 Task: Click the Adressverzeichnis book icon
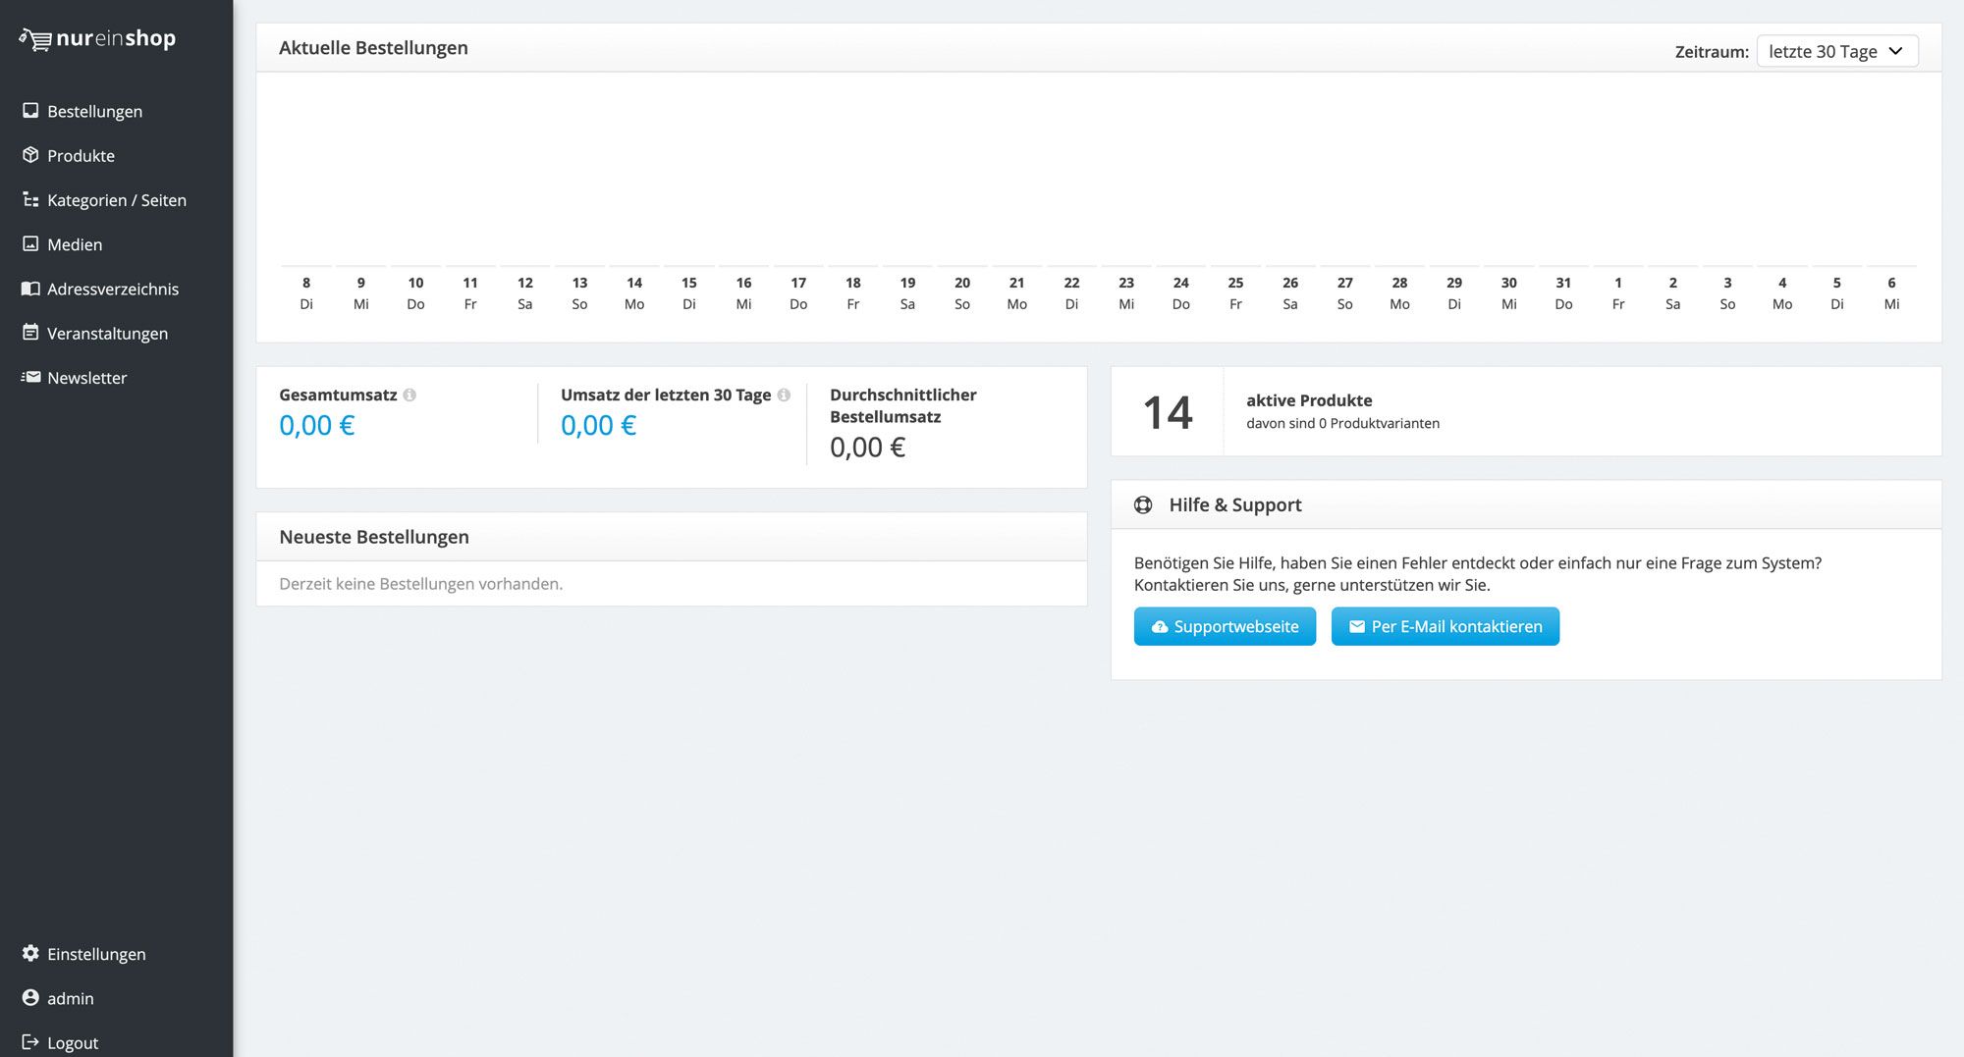click(x=30, y=289)
